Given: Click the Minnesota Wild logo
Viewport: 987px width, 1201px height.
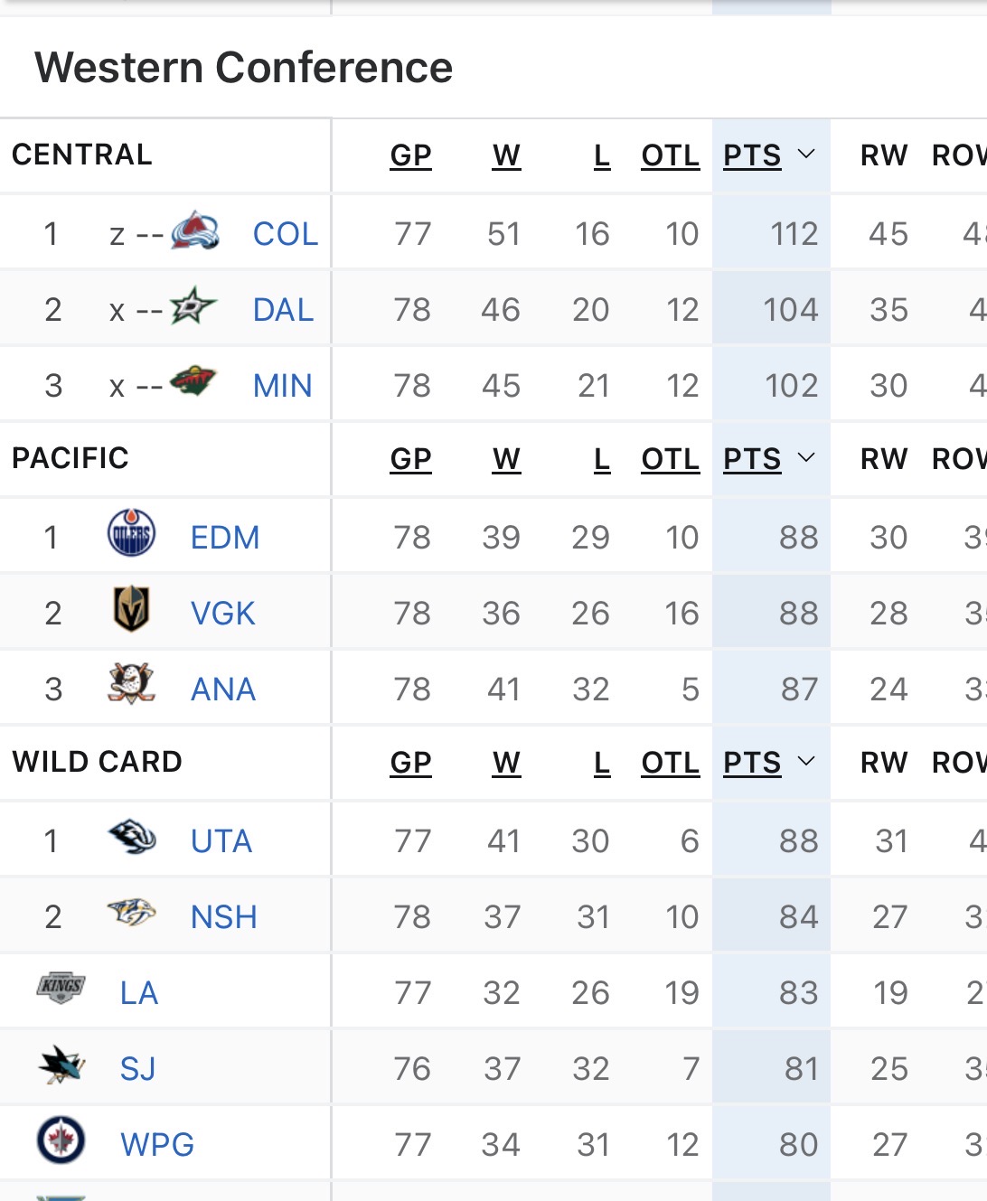Looking at the screenshot, I should [x=193, y=382].
